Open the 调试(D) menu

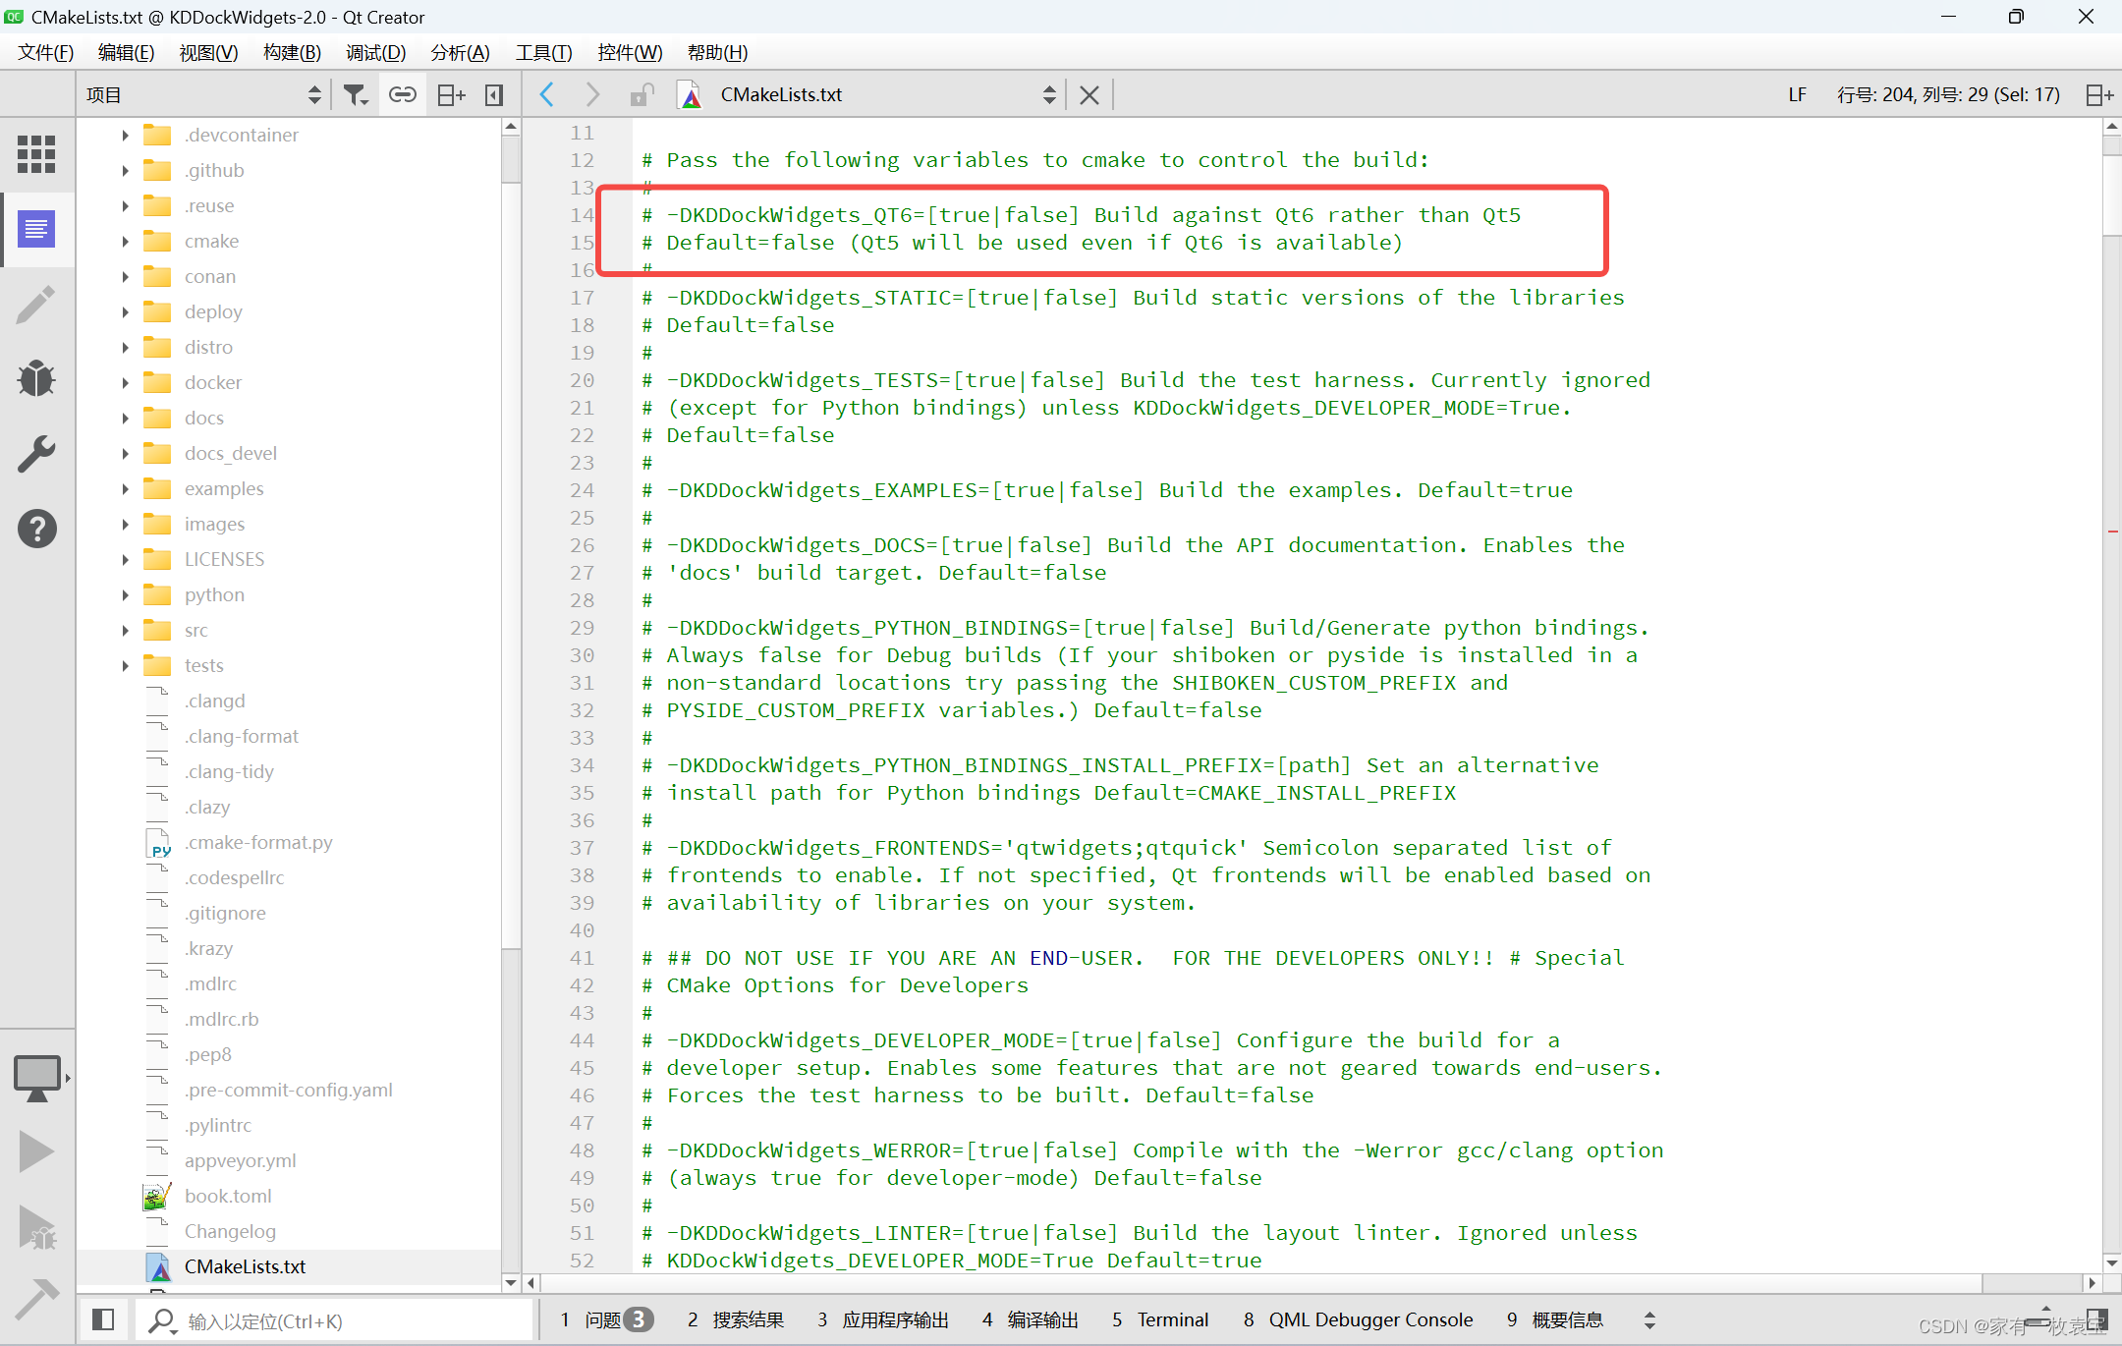pos(375,52)
